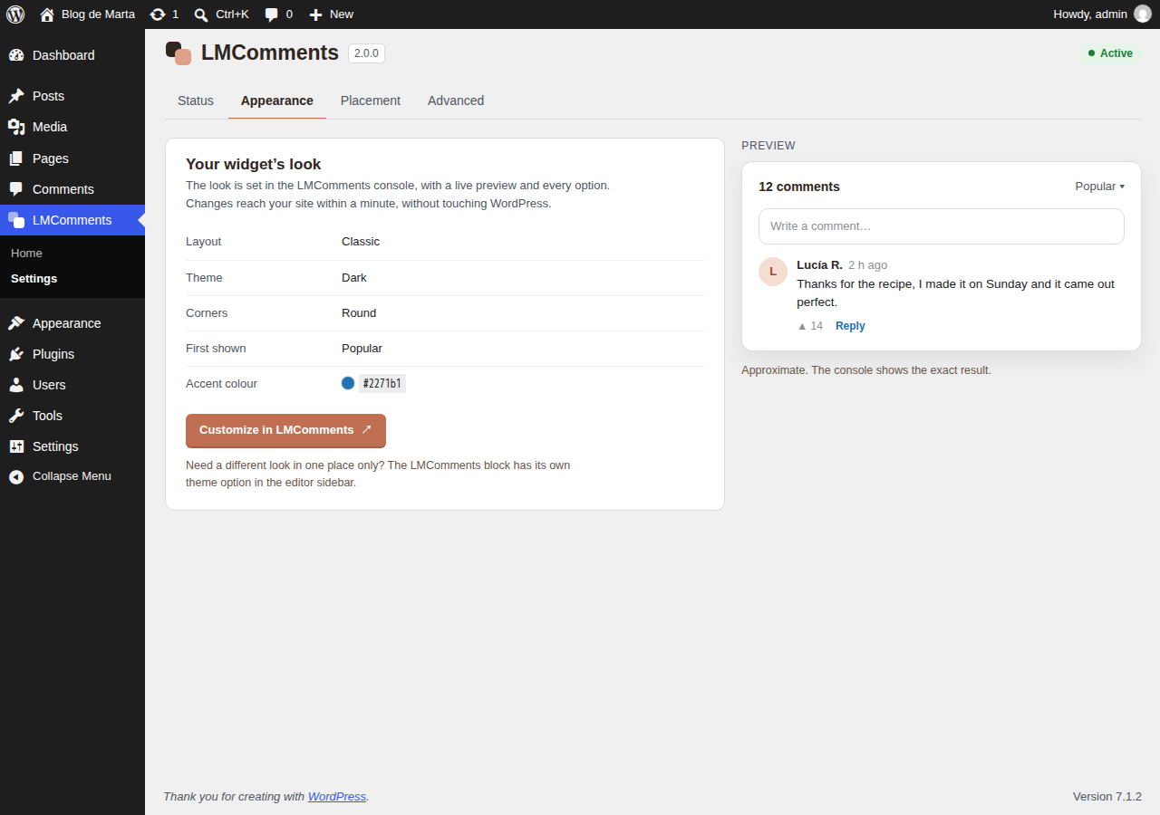Click the Comments icon in sidebar
1160x815 pixels.
16,189
